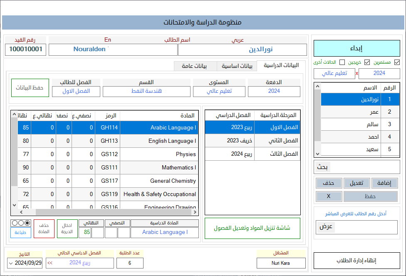Click the المادة الدراسية Arabic Language I field
This screenshot has width=406, height=276.
(x=165, y=232)
